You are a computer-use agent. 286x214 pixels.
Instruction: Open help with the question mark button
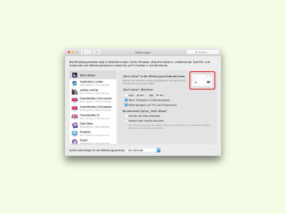tap(214, 150)
